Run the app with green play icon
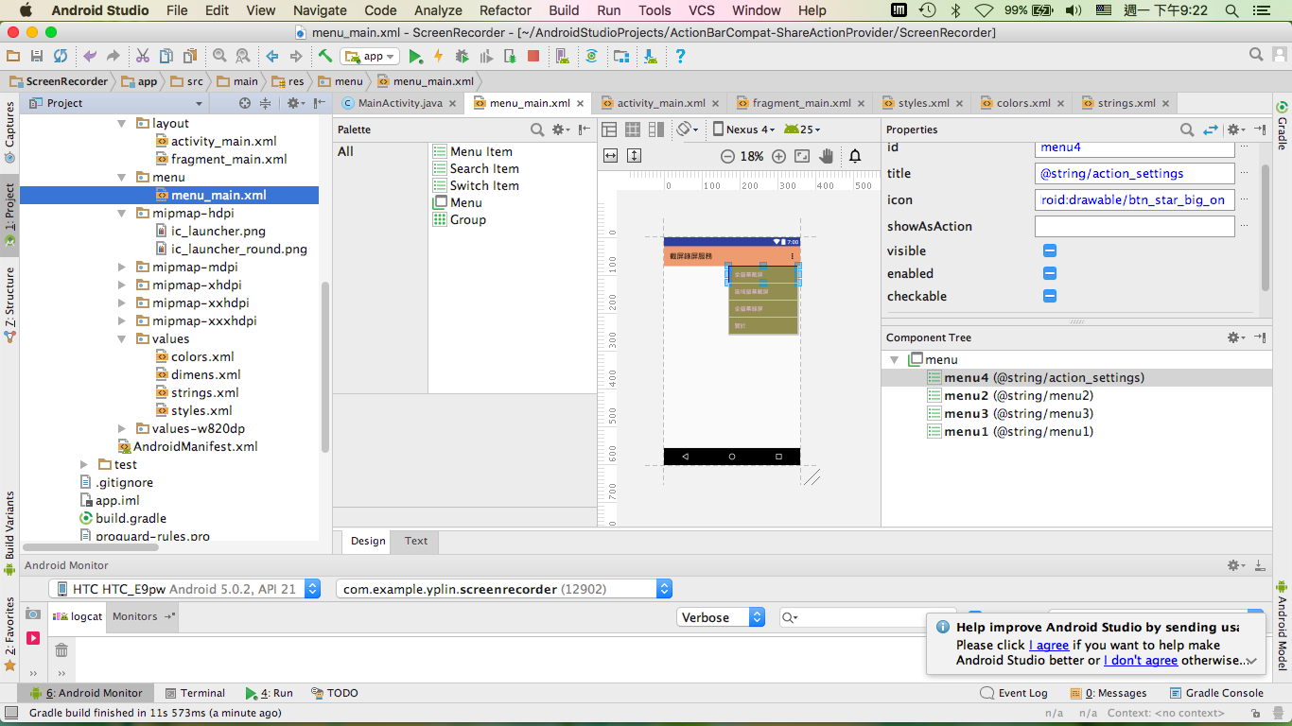This screenshot has width=1292, height=726. tap(415, 56)
